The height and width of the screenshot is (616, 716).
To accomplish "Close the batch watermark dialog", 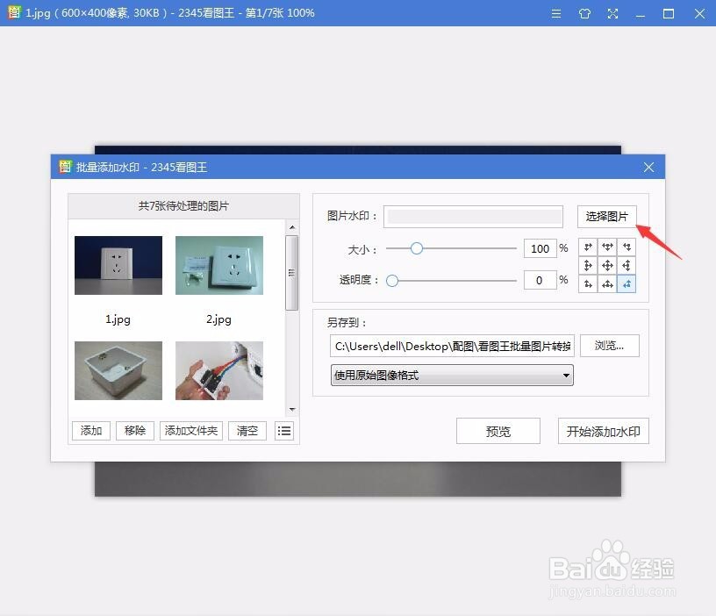I will click(x=649, y=167).
